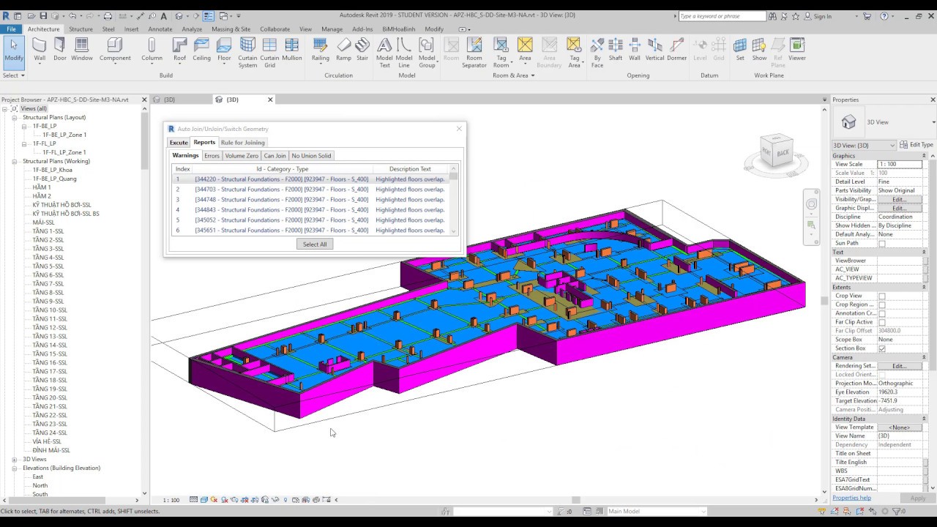Select the Railing tool
Image resolution: width=937 pixels, height=527 pixels.
coord(321,50)
